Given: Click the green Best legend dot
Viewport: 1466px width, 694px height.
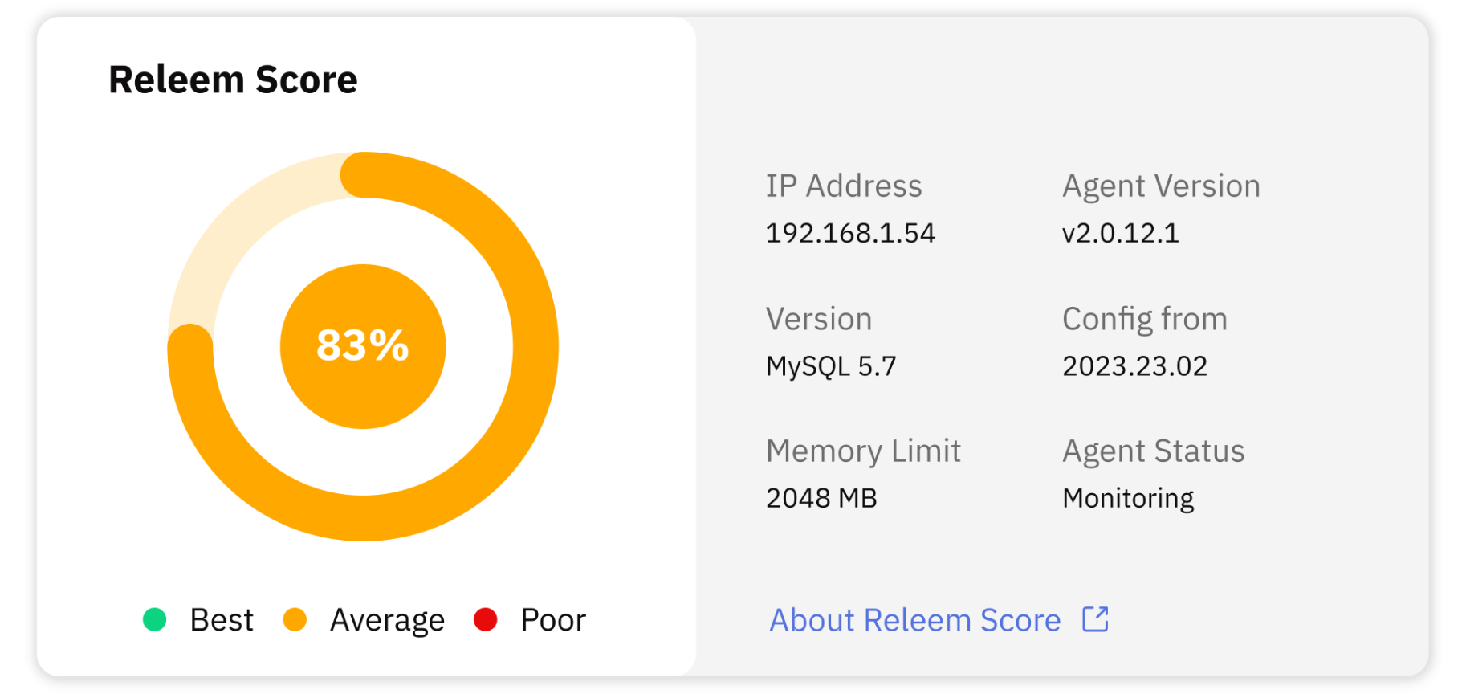Looking at the screenshot, I should [155, 619].
